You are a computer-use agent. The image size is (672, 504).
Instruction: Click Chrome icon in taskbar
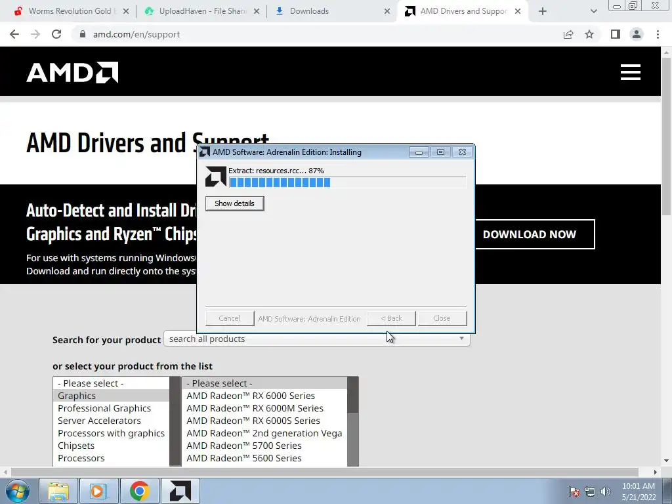click(139, 491)
